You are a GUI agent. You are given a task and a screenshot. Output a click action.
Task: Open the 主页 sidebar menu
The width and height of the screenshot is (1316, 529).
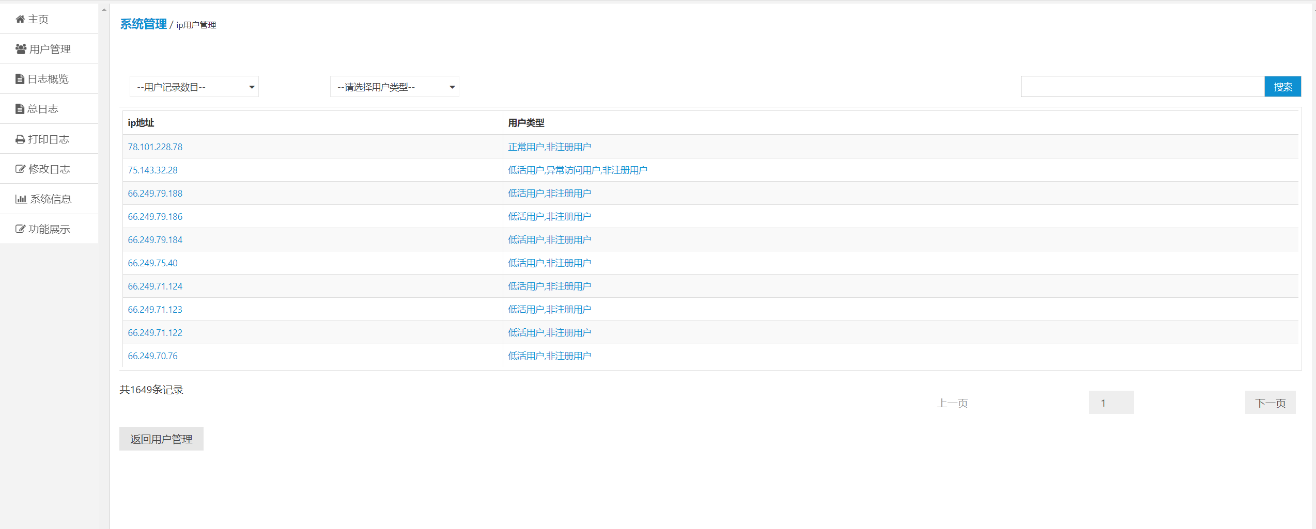(x=49, y=19)
